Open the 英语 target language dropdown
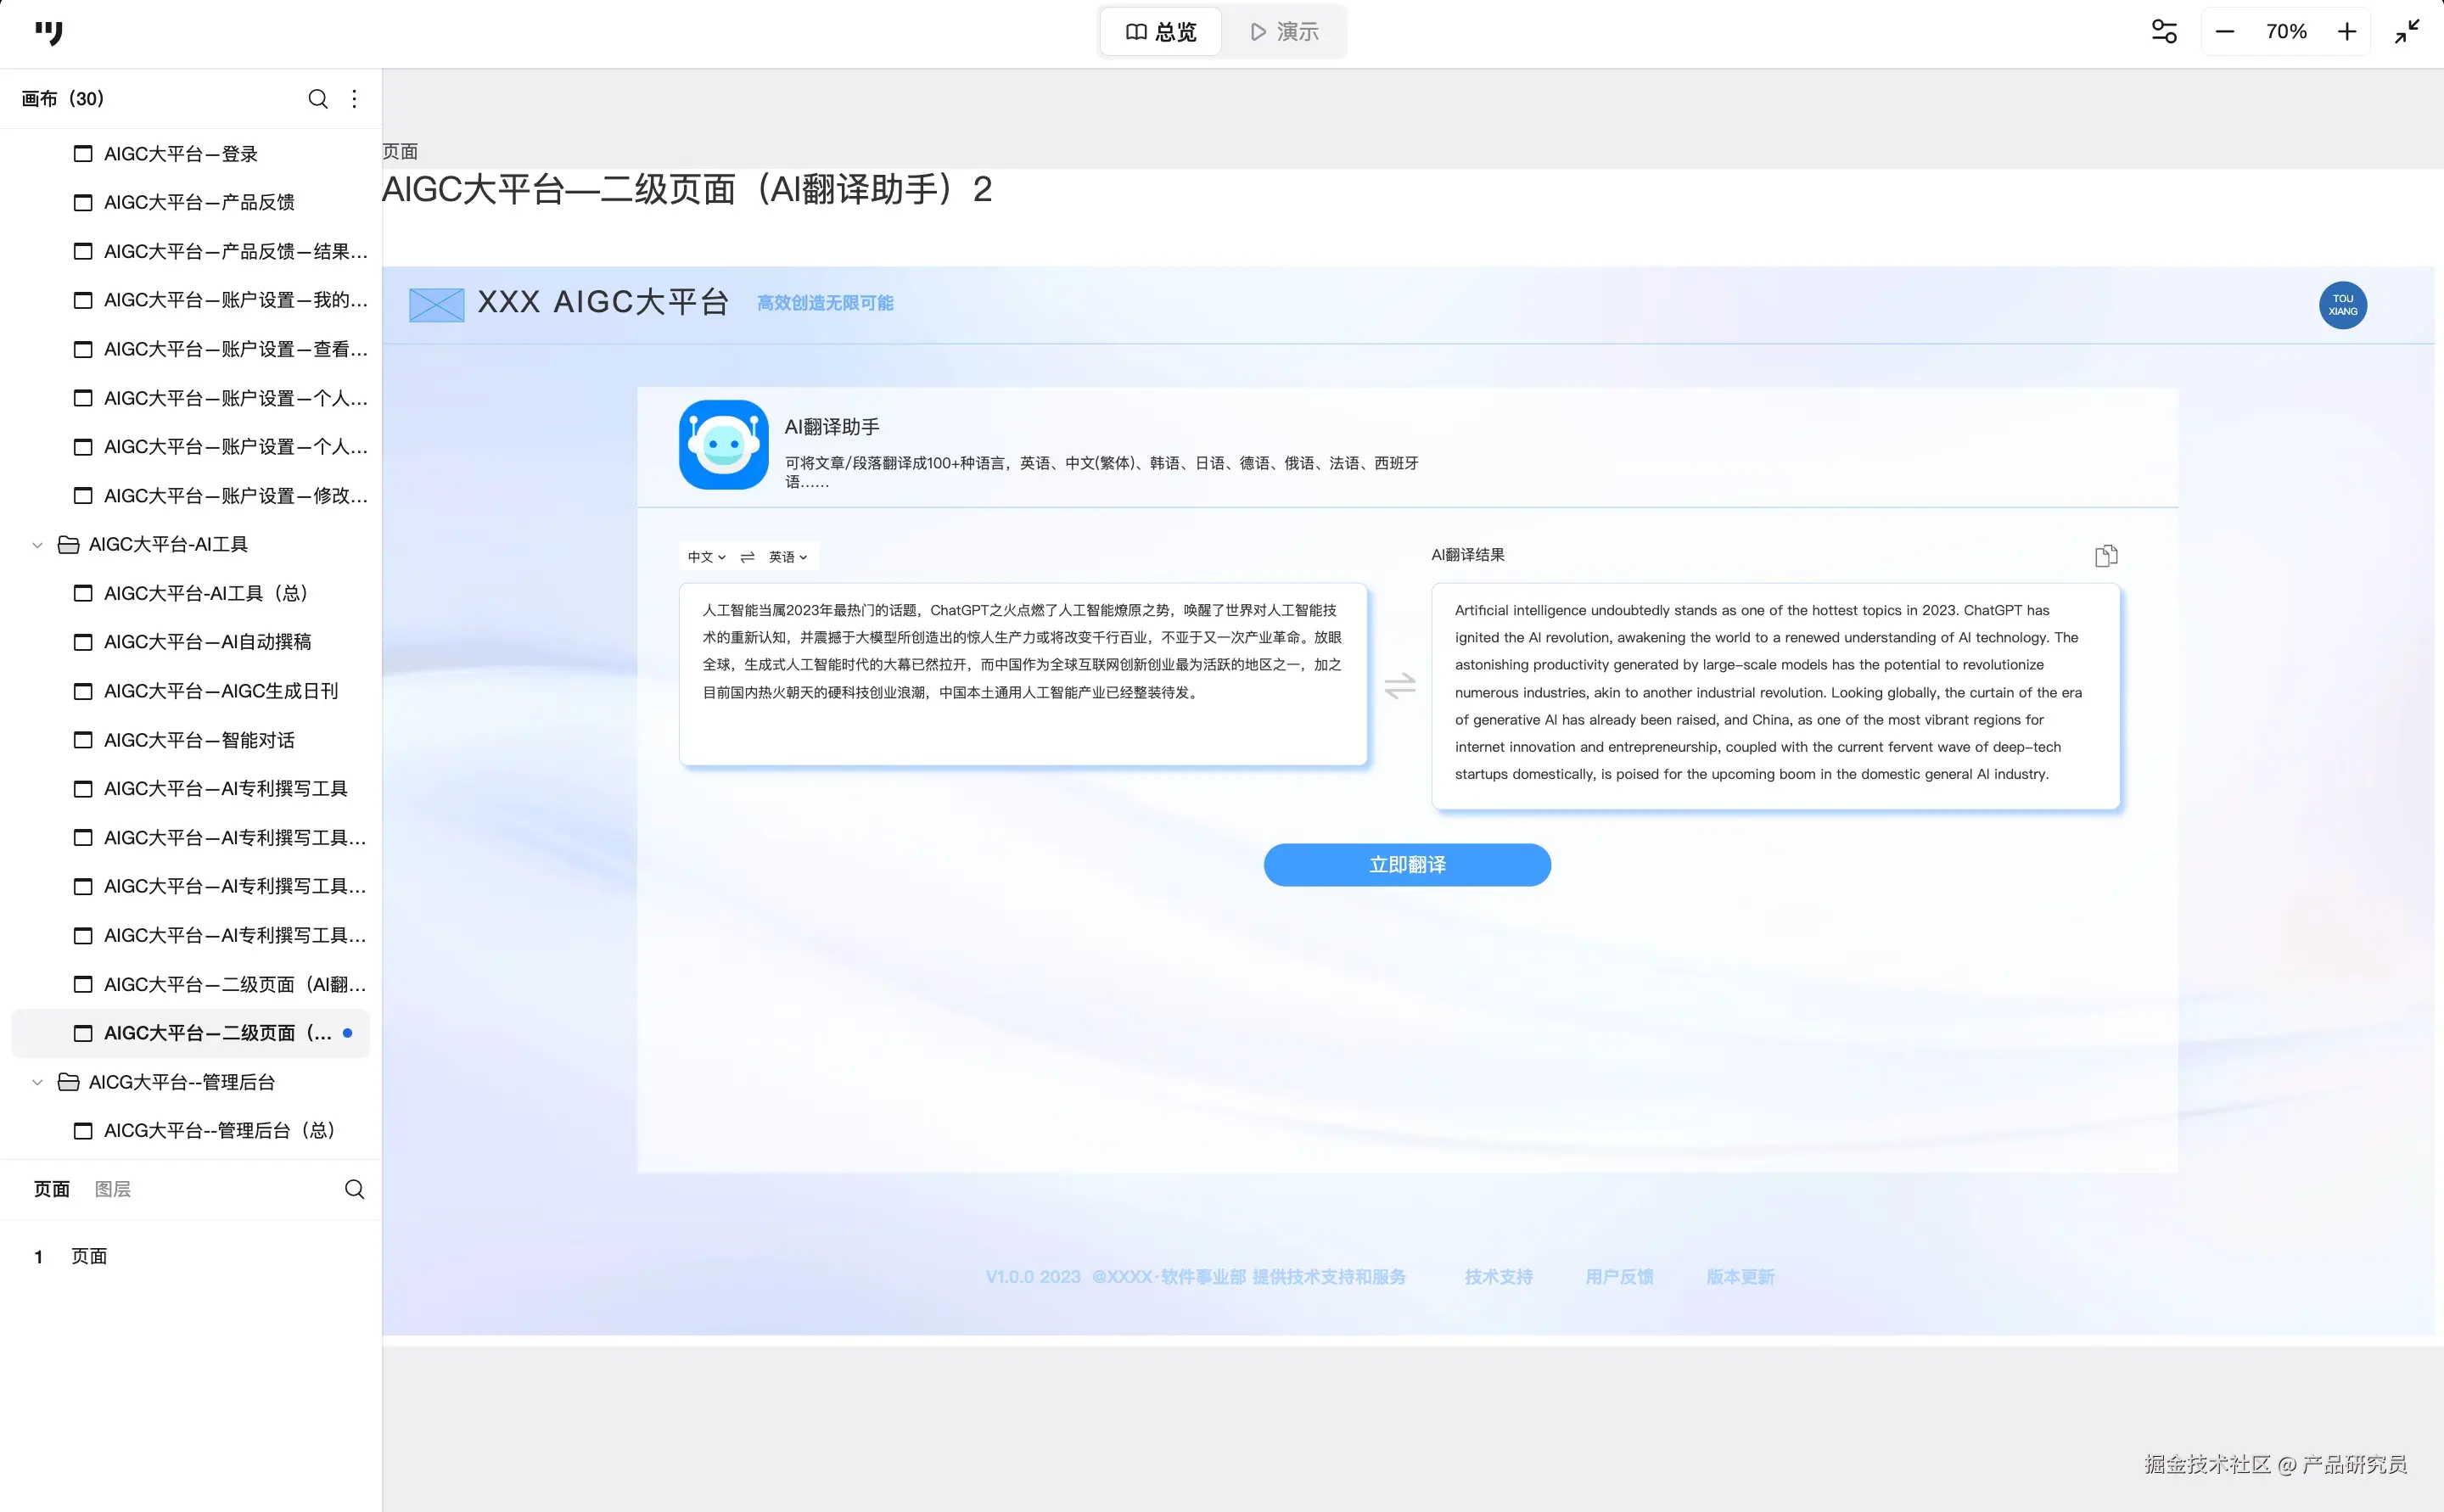The width and height of the screenshot is (2444, 1512). tap(787, 557)
